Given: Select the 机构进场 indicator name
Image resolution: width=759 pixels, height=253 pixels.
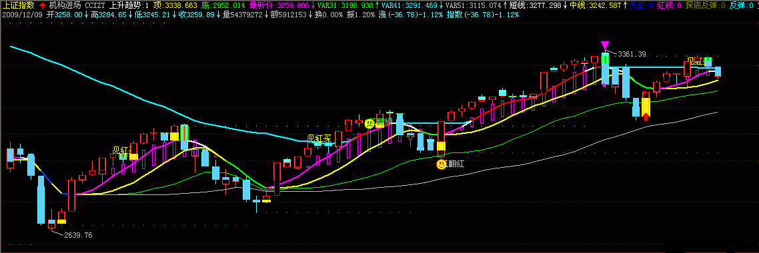Looking at the screenshot, I should (x=65, y=6).
